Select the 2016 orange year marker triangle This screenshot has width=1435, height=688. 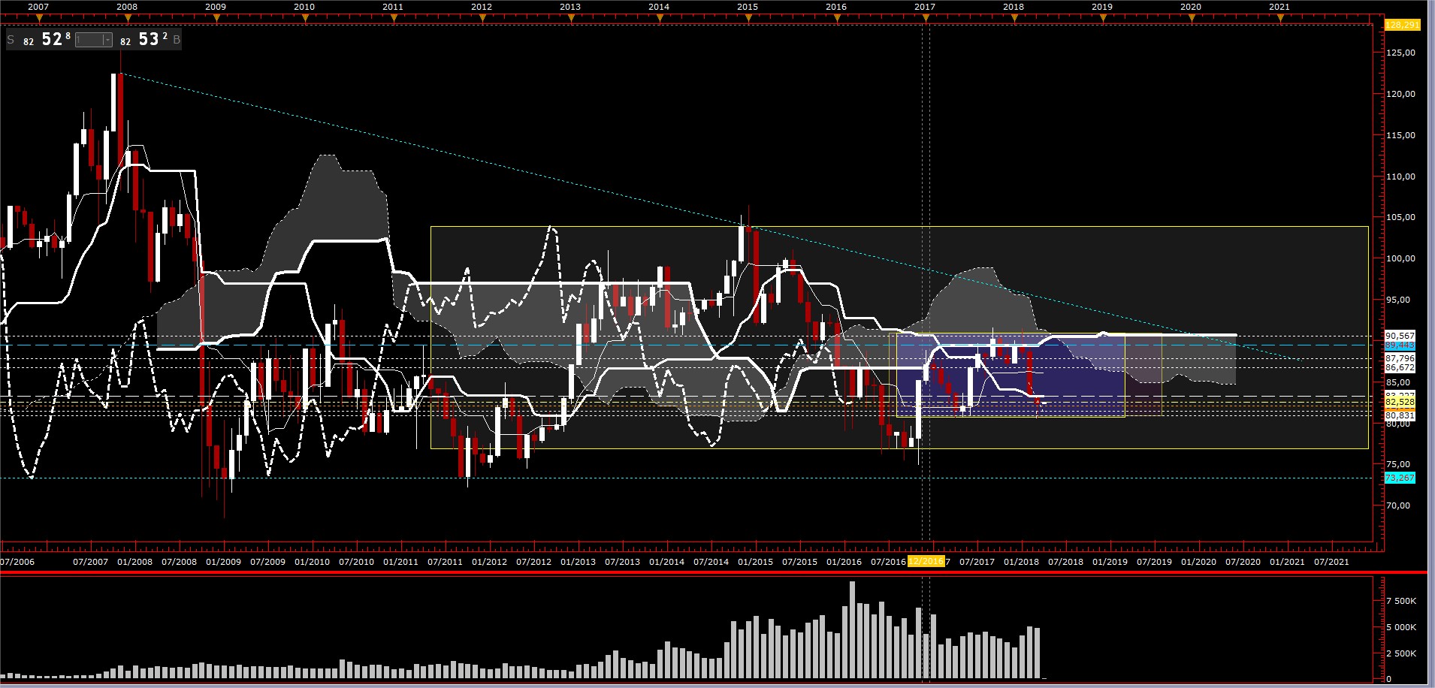[836, 17]
